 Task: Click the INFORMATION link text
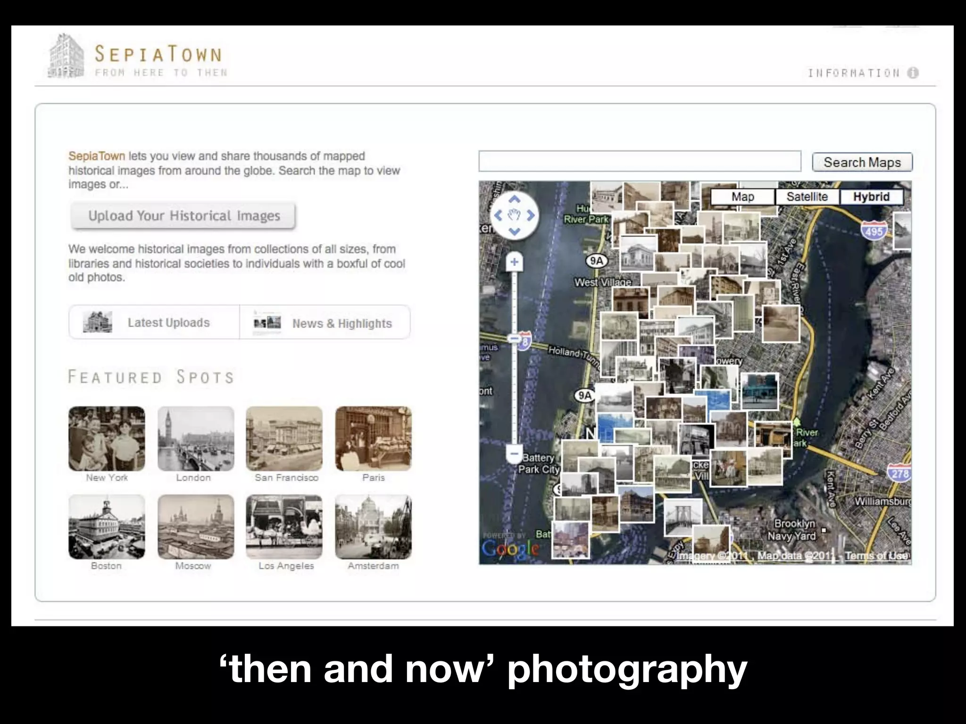pos(854,73)
